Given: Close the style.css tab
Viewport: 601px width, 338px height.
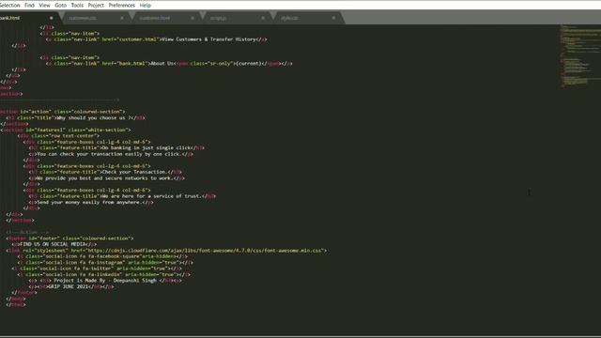Looking at the screenshot, I should (333, 18).
